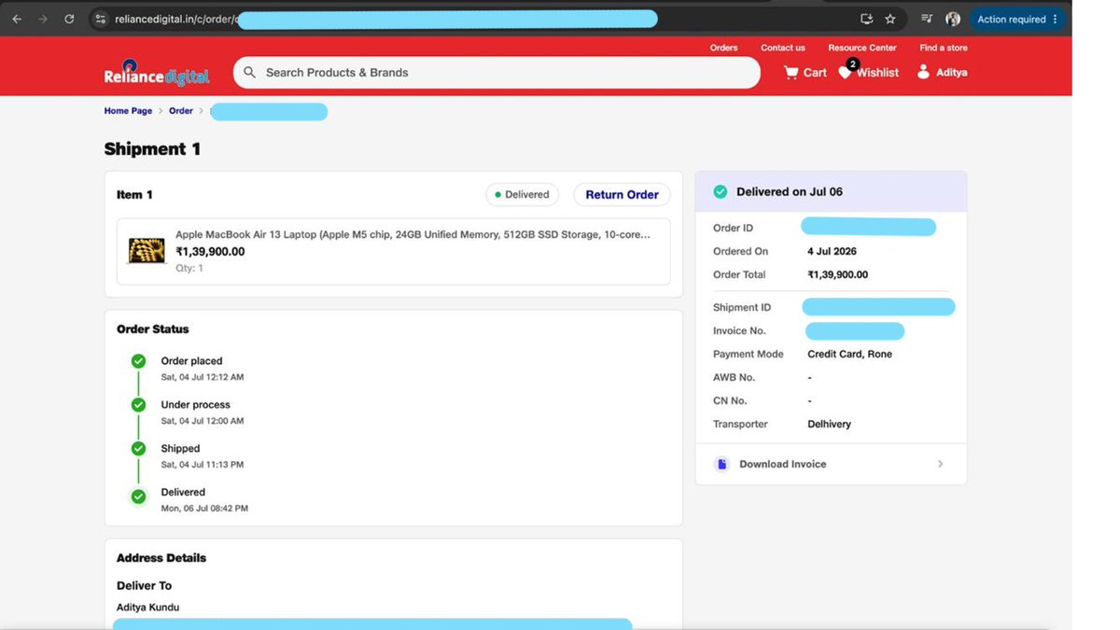Click the install app icon in address bar

coord(867,19)
